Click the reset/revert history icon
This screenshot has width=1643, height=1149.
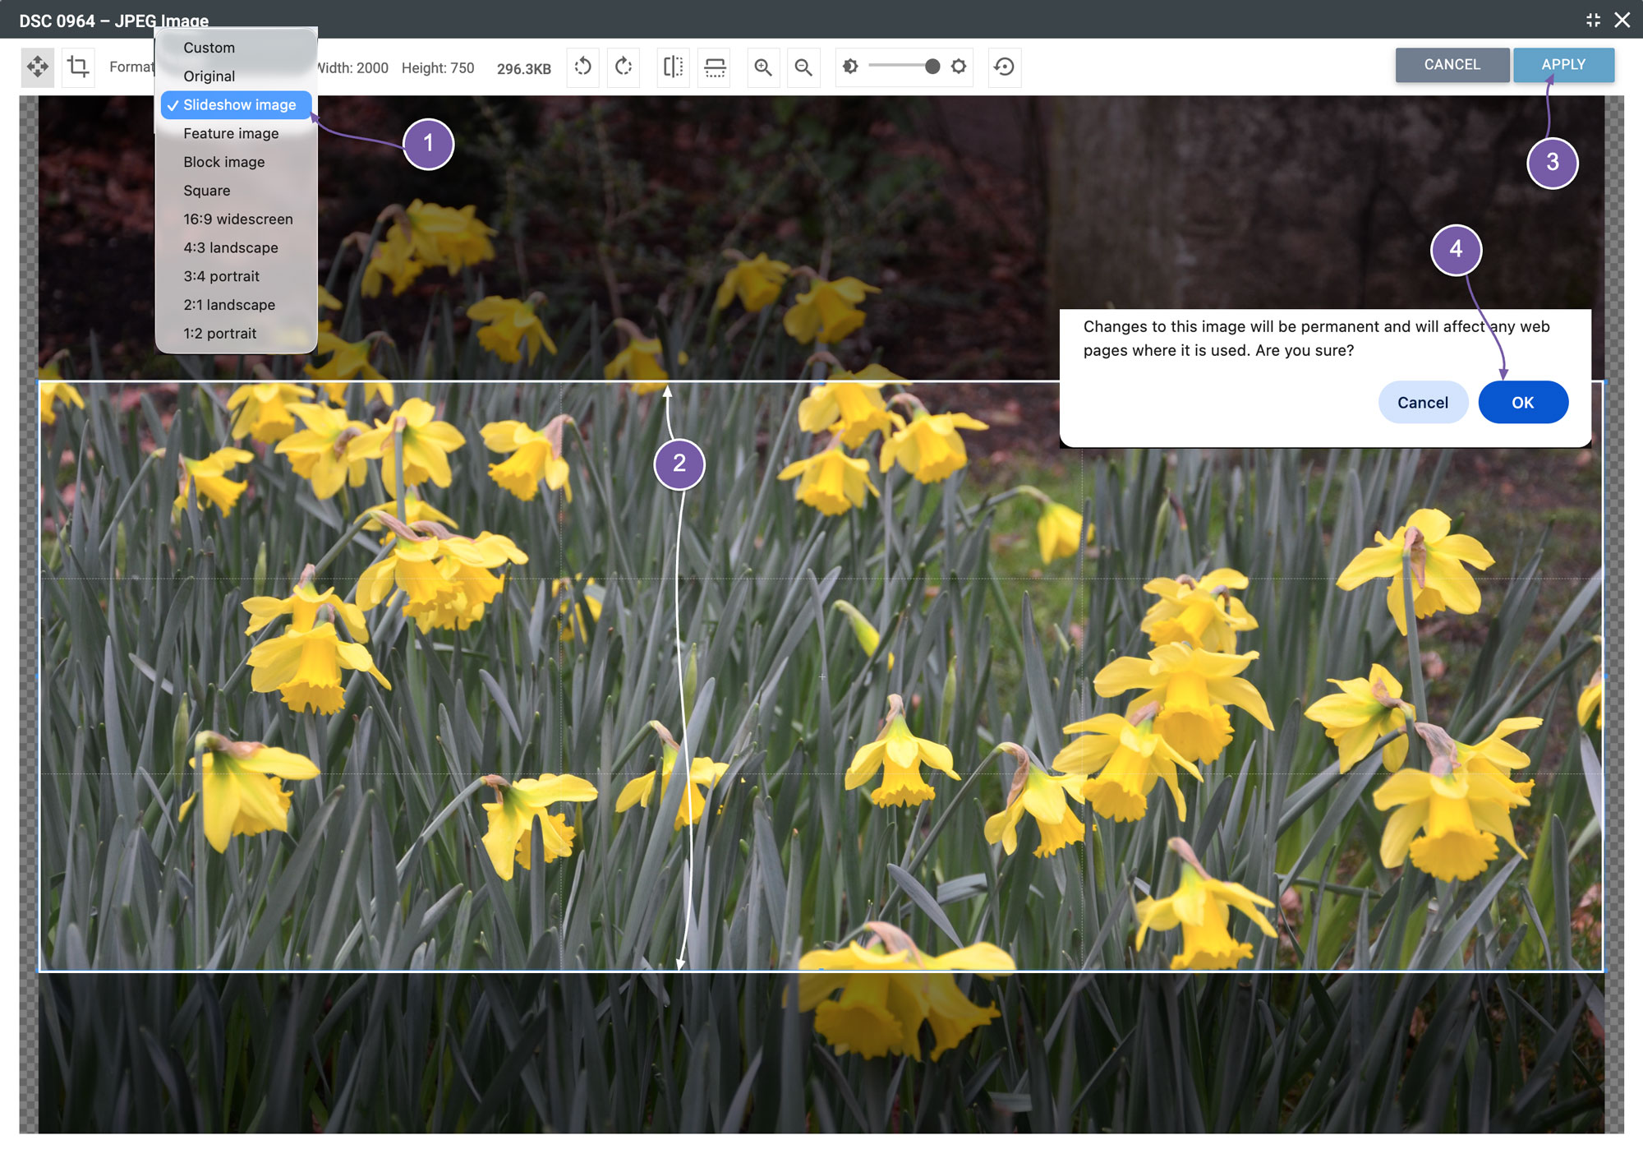tap(1004, 67)
